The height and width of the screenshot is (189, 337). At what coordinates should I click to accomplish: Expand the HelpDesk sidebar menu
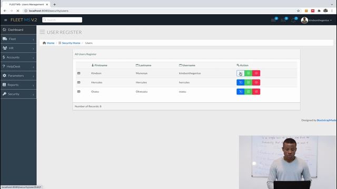coord(18,67)
